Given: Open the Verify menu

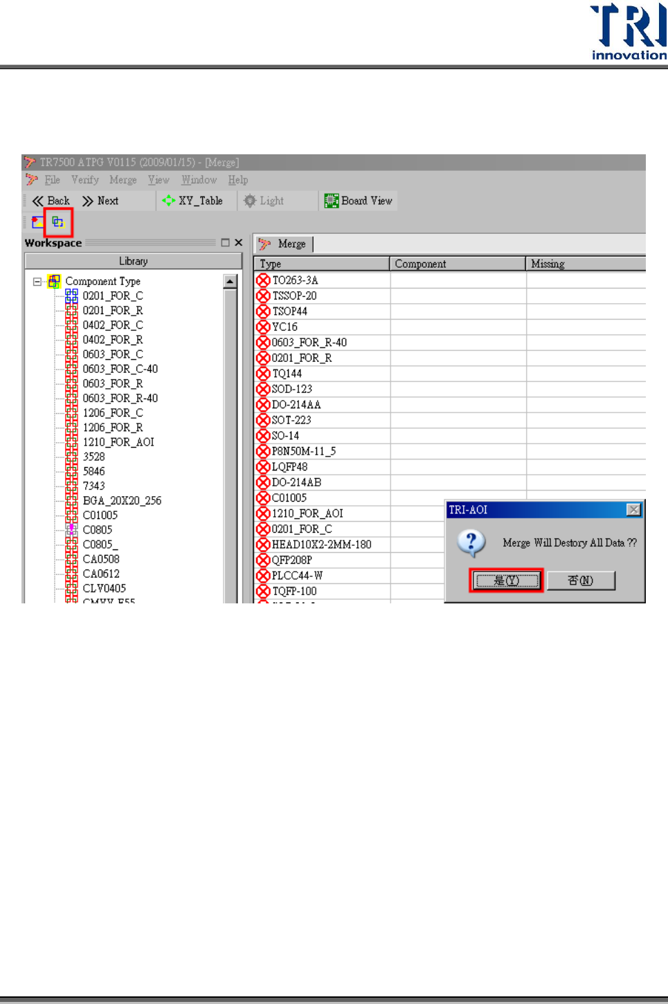Looking at the screenshot, I should pyautogui.click(x=85, y=180).
